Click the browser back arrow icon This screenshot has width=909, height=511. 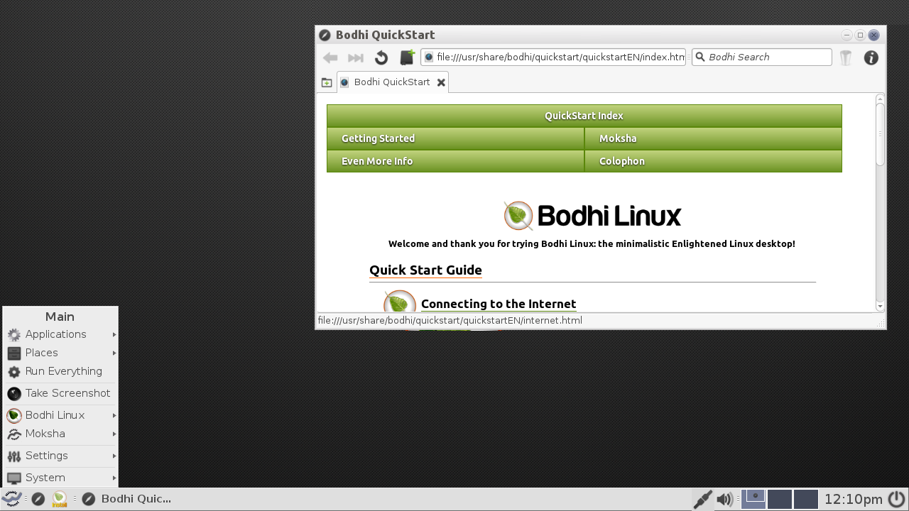click(330, 57)
